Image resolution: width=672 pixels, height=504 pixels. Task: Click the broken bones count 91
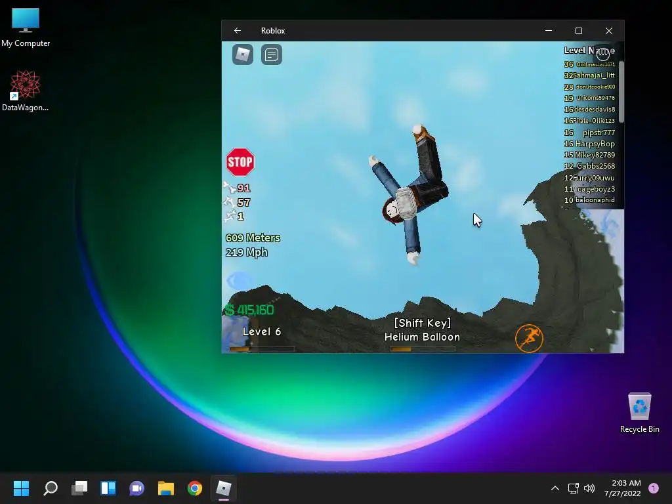pyautogui.click(x=243, y=188)
